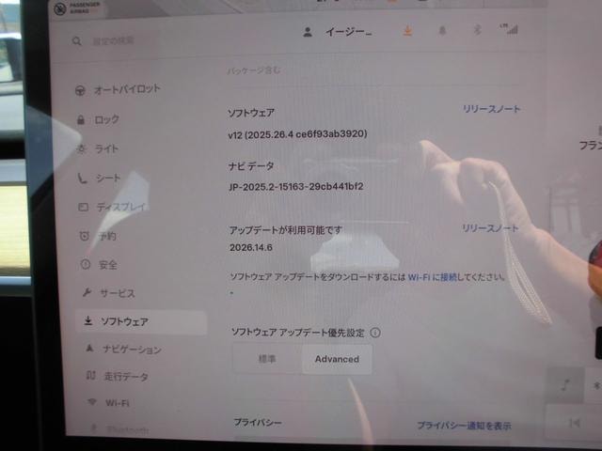Screen dimensions: 602x451
Task: Click the navigation arrow icon beside ナビゲーション
Action: [x=89, y=349]
